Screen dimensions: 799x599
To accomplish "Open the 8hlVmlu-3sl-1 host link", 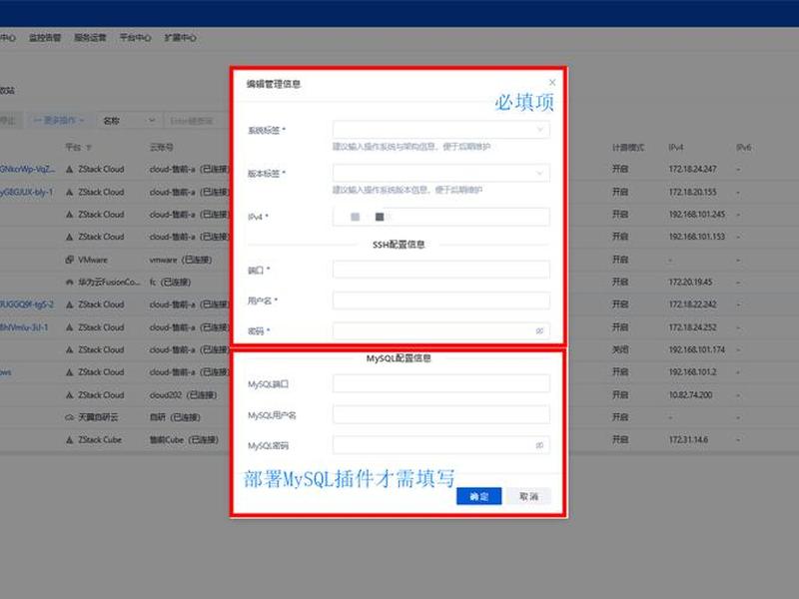I will pyautogui.click(x=24, y=327).
